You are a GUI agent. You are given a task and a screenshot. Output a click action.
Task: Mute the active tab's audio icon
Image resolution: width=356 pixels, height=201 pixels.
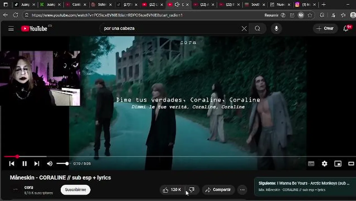[177, 5]
